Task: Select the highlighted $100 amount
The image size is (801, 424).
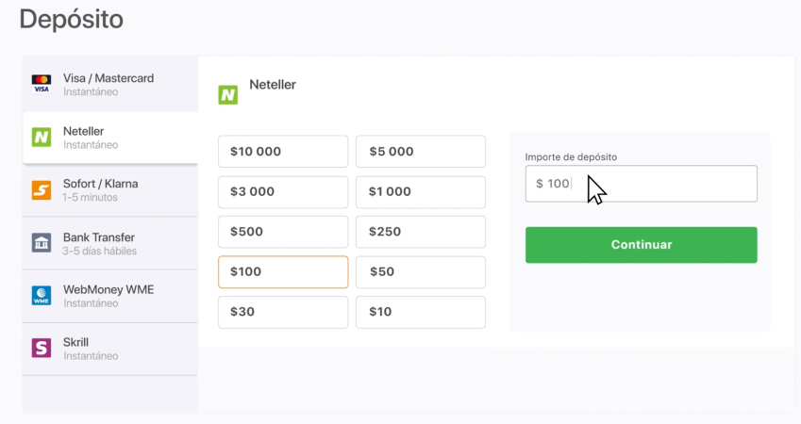Action: pos(283,272)
